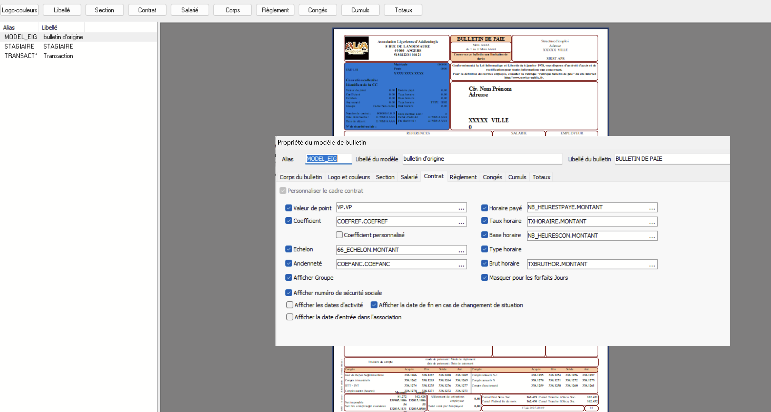Click the Corps top button
Screen dimensions: 771x412
pyautogui.click(x=233, y=10)
